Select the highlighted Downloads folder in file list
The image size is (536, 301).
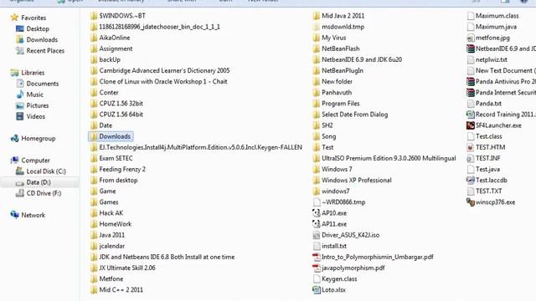[111, 136]
